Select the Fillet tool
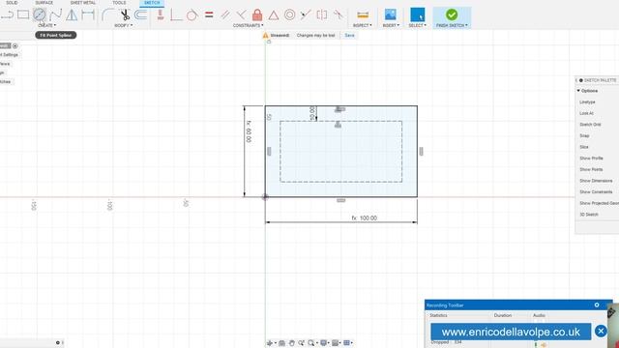This screenshot has width=619, height=348. (x=107, y=15)
